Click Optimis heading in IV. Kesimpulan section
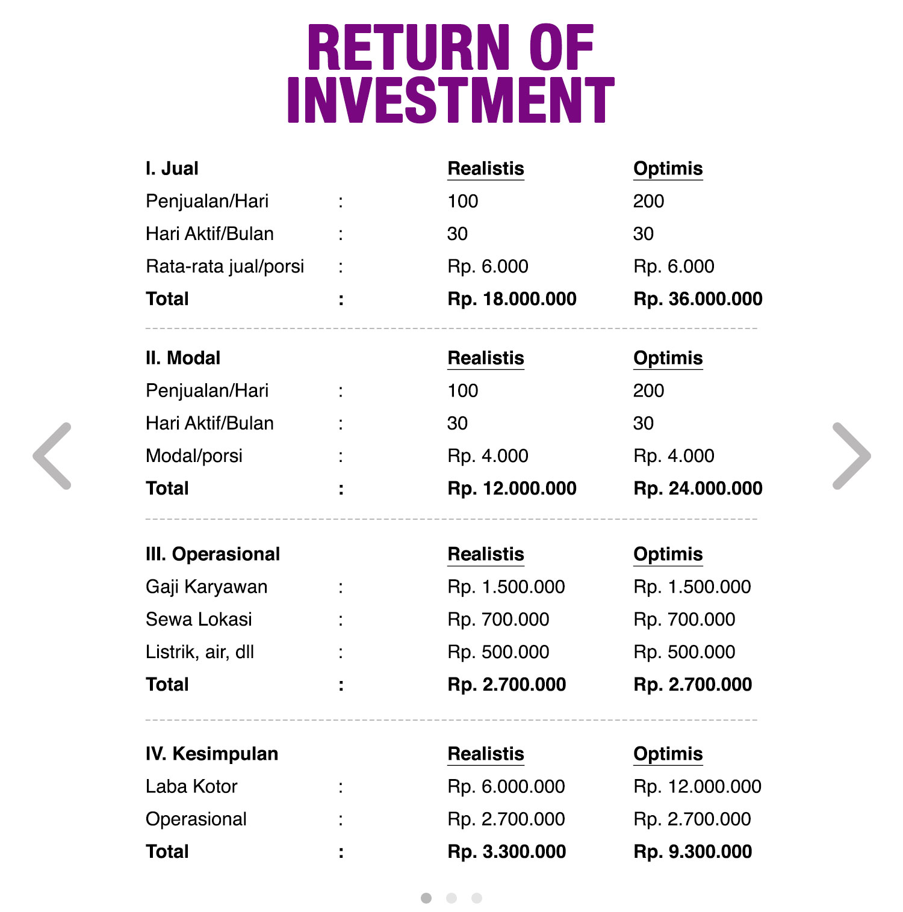The image size is (903, 912). [x=668, y=754]
